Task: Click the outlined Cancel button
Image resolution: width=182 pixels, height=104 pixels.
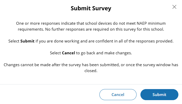Action: (118, 94)
